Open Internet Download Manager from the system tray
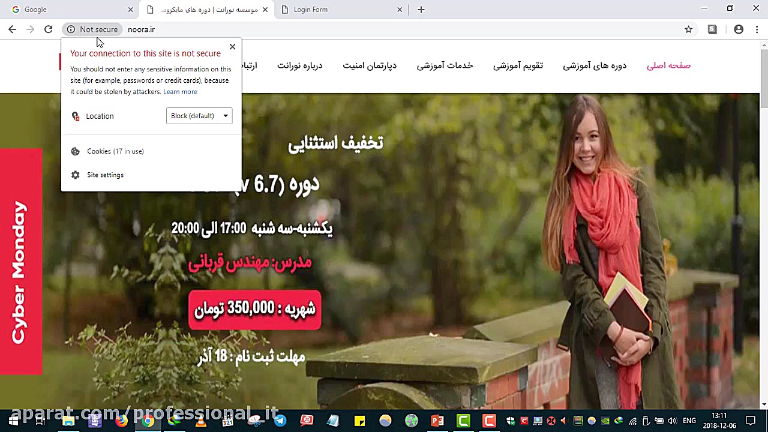Screen dimensions: 768x432 tap(617, 421)
